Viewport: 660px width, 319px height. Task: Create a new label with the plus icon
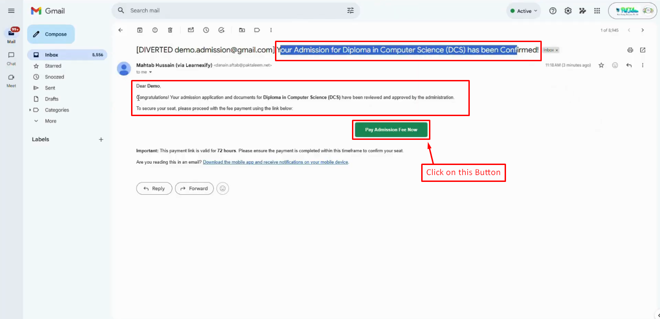click(101, 139)
